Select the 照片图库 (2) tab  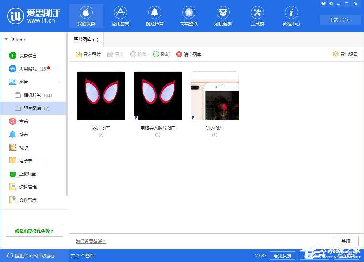point(86,39)
